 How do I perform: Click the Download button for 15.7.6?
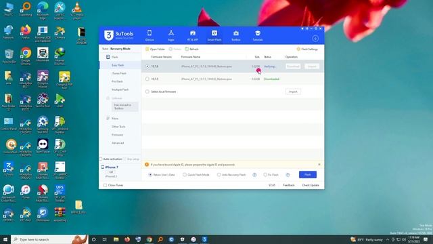[293, 66]
